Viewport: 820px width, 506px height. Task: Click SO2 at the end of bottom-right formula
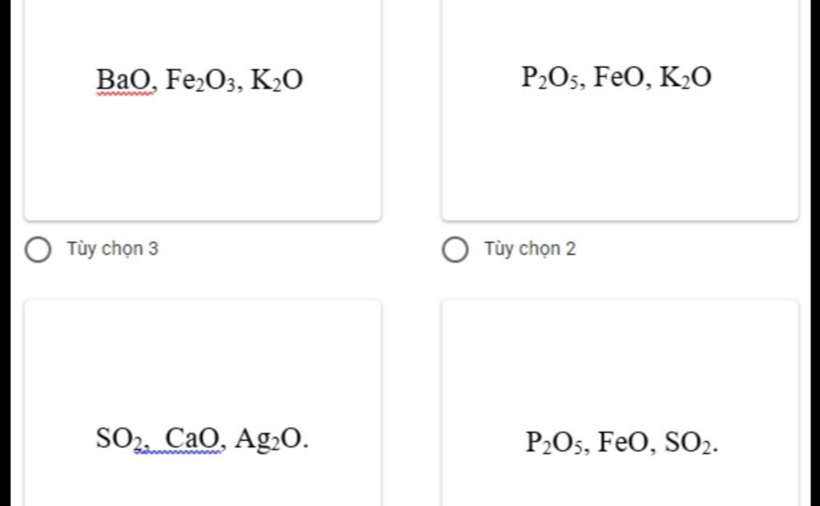[x=689, y=442]
